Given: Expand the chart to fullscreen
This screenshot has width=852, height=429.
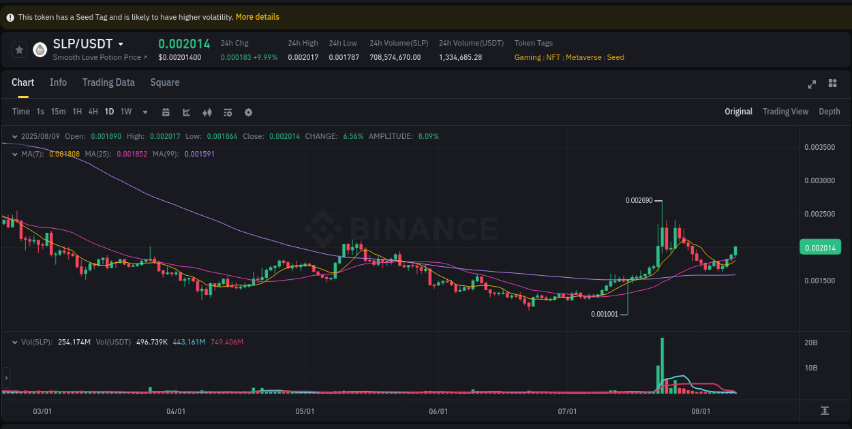Looking at the screenshot, I should (812, 84).
